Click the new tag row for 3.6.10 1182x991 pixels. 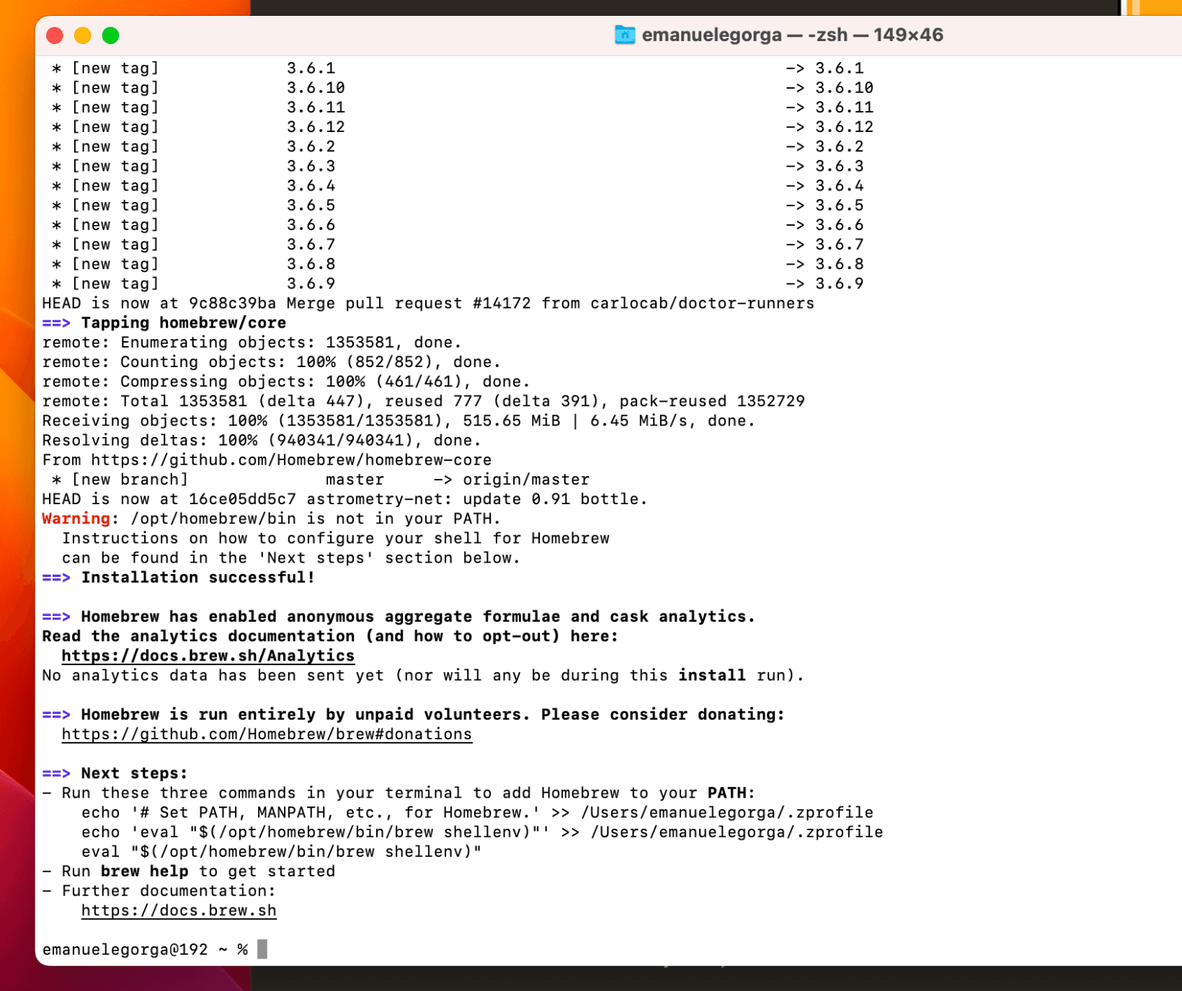pos(463,88)
